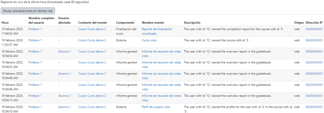The image size is (324, 113).
Task: Open IP address link in 10:54:49 row
Action: pos(314,74)
